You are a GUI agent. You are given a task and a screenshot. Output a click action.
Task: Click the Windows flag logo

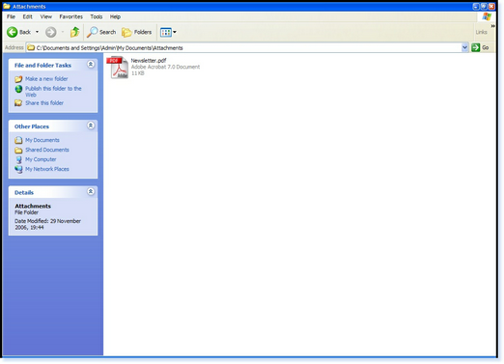487,16
